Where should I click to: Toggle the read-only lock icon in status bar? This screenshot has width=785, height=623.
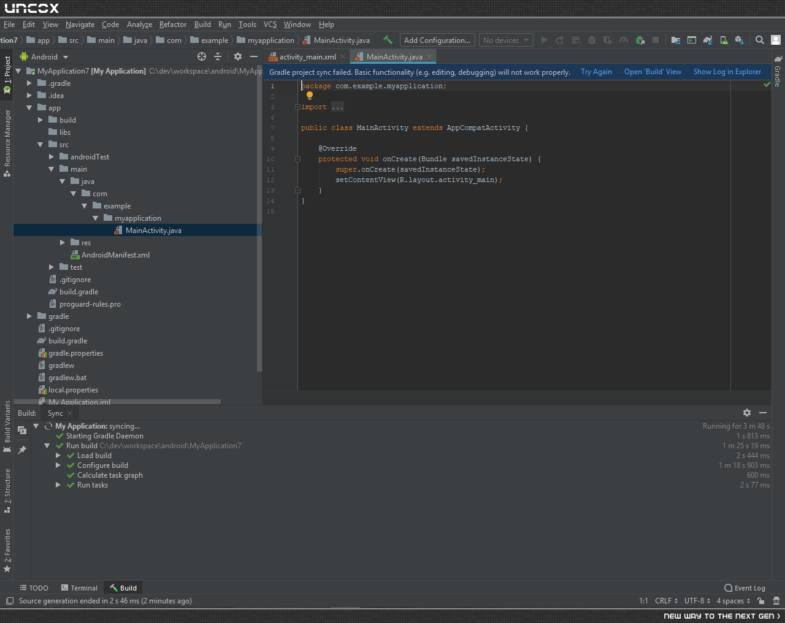click(x=760, y=601)
